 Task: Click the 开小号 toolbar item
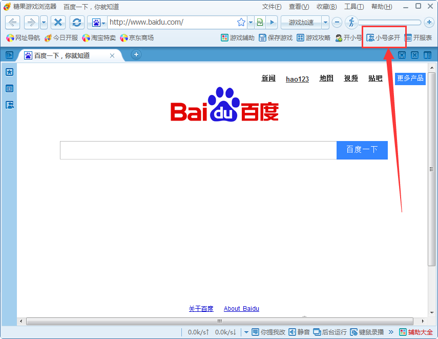348,38
